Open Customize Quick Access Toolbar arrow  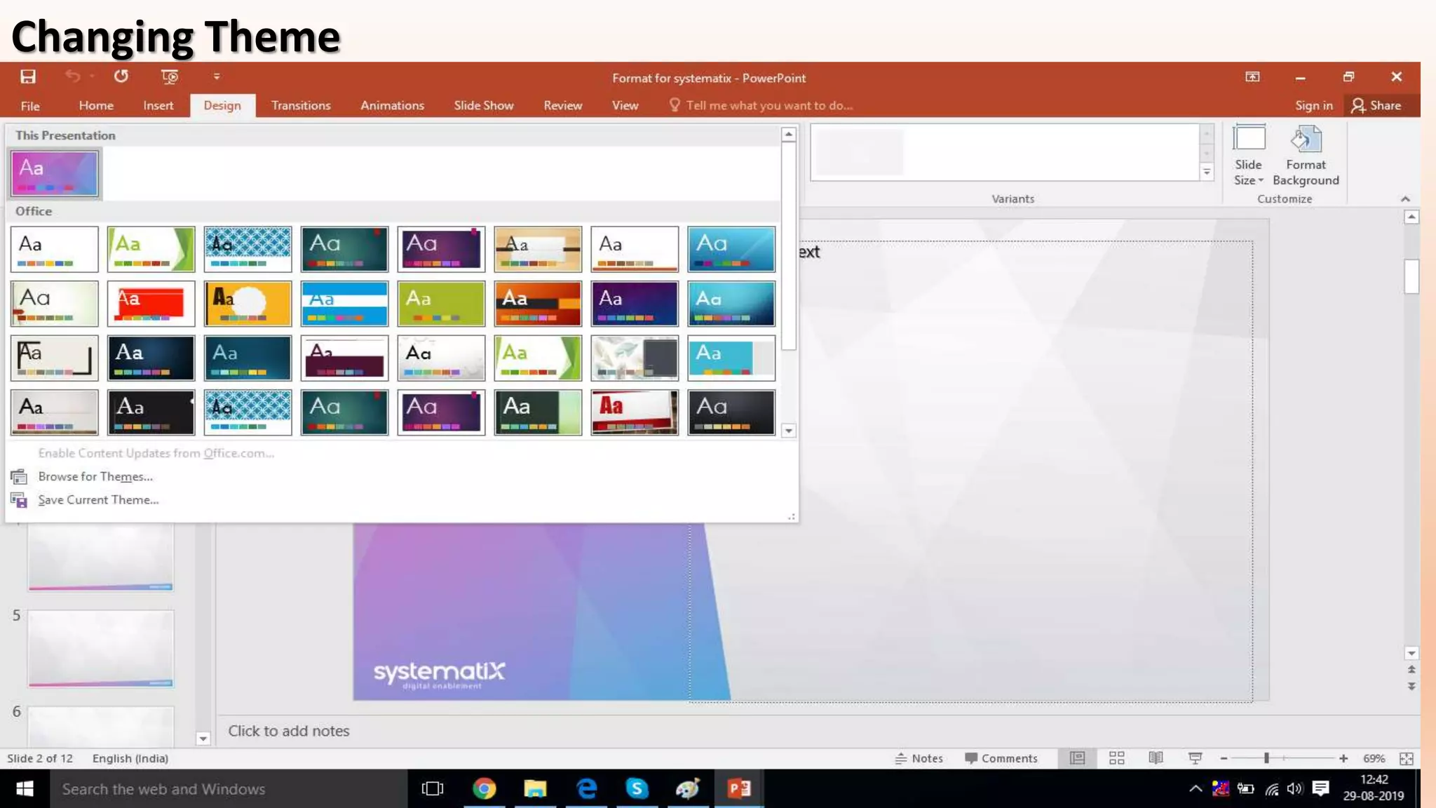(217, 76)
